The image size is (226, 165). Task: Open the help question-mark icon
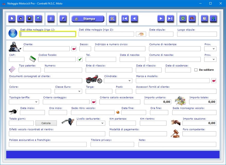click(204, 18)
